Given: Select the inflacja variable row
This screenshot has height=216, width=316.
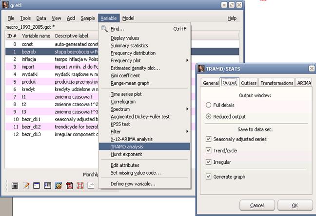Looking at the screenshot, I should point(52,59).
